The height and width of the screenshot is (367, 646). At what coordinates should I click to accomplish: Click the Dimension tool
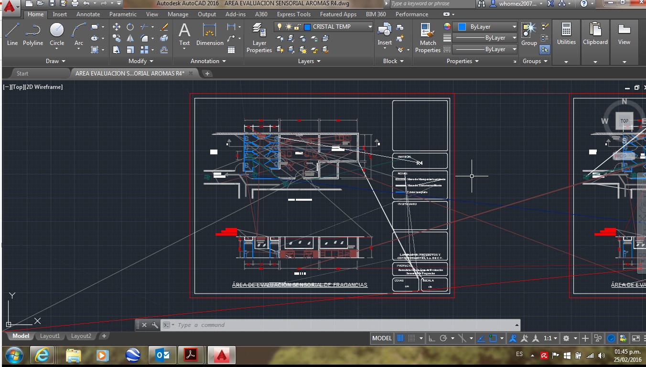click(x=210, y=34)
